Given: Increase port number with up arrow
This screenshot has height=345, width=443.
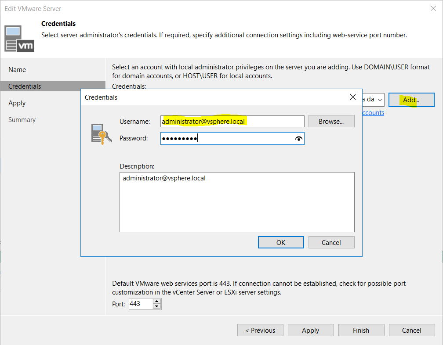Looking at the screenshot, I should point(157,301).
